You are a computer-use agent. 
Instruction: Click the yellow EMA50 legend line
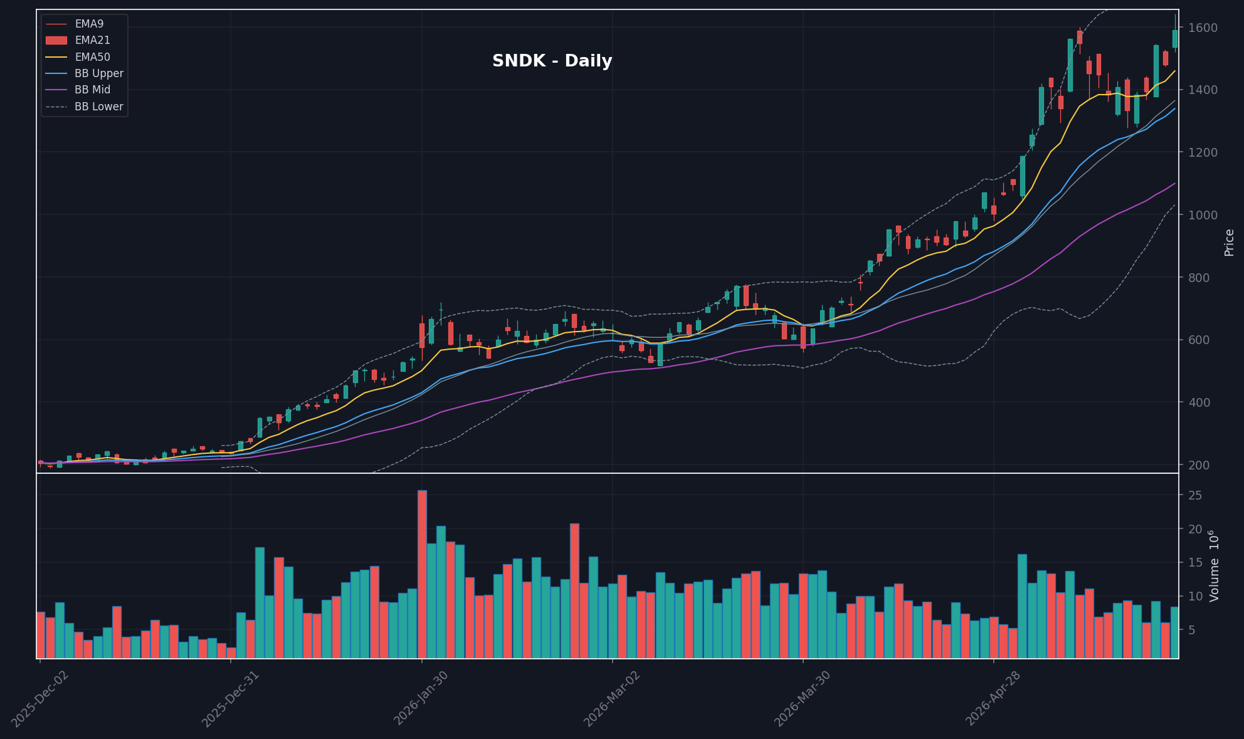pos(56,57)
